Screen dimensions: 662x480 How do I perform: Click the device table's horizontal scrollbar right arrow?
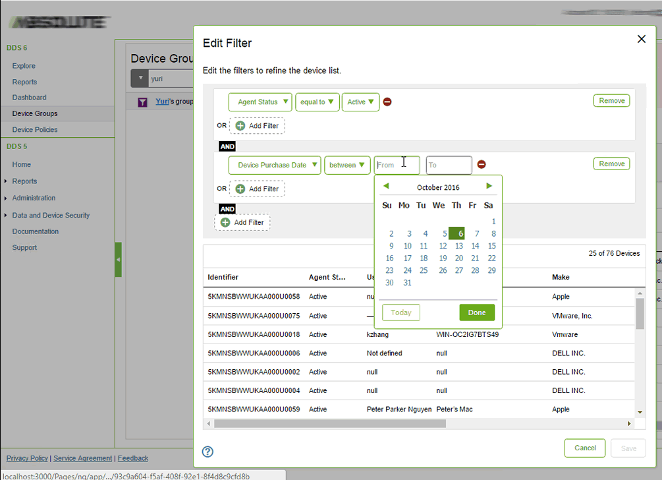[628, 424]
